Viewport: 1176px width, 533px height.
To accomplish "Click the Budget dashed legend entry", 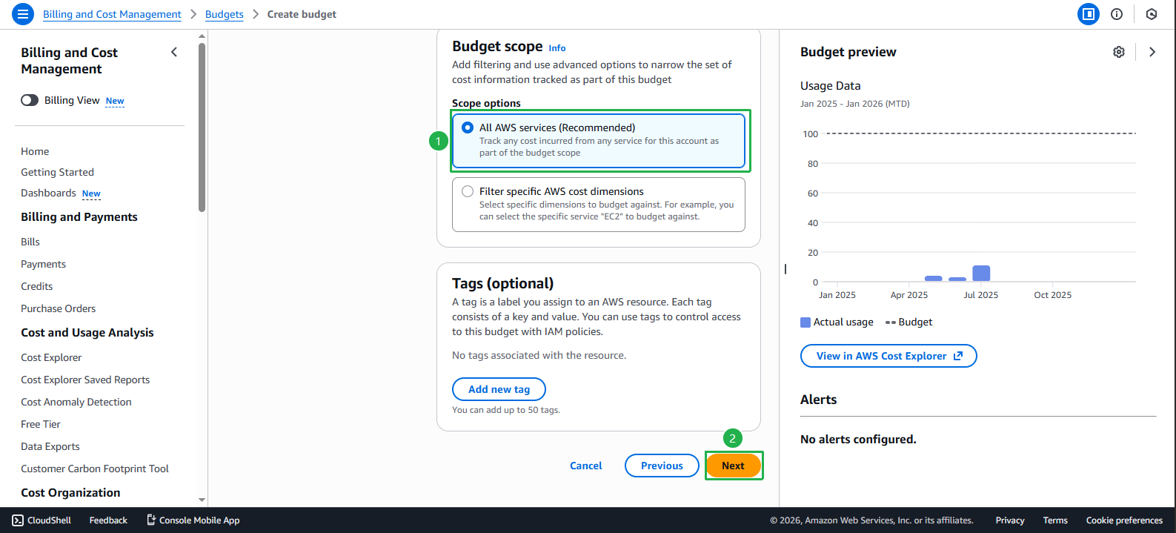I will (x=908, y=322).
